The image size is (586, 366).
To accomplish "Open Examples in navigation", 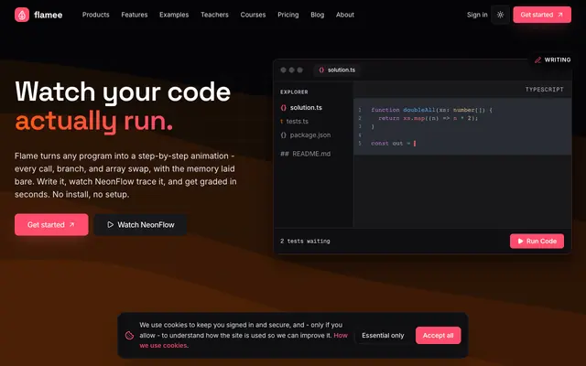I will (174, 15).
